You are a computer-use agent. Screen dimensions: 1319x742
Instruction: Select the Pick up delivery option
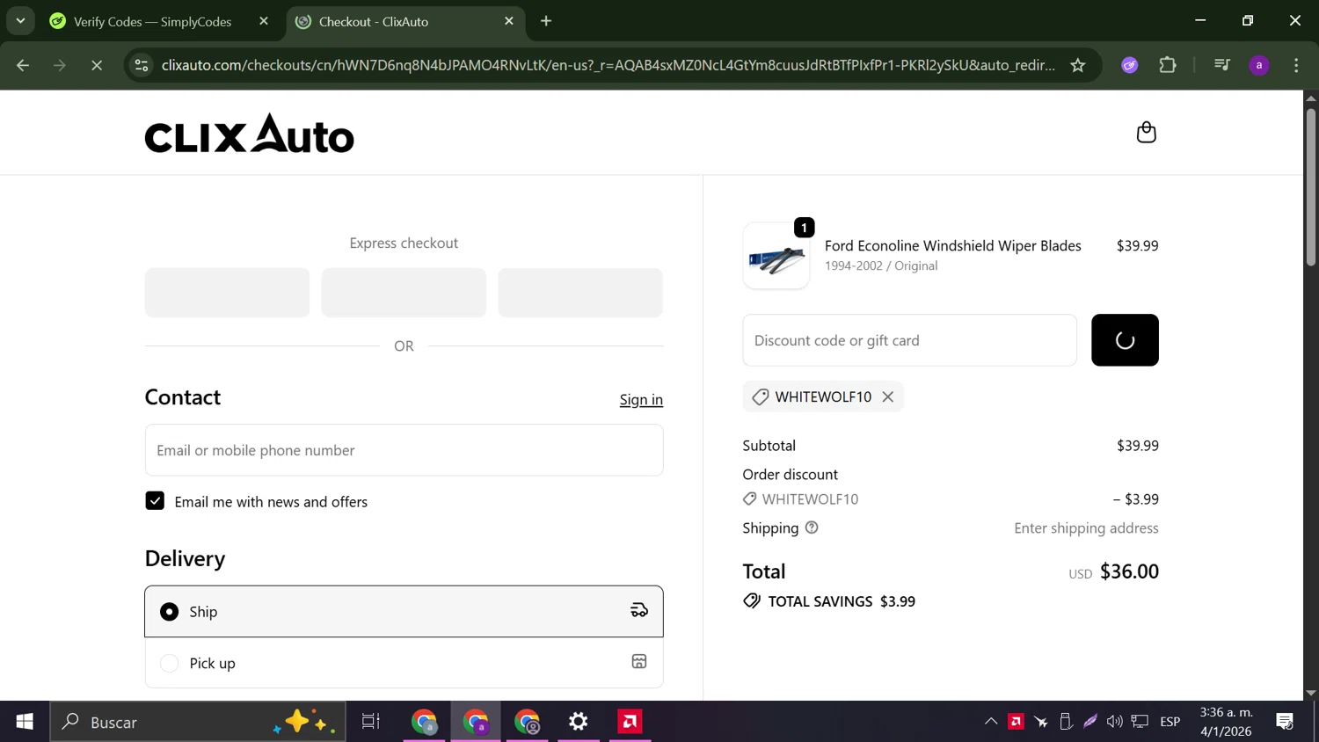coord(404,663)
